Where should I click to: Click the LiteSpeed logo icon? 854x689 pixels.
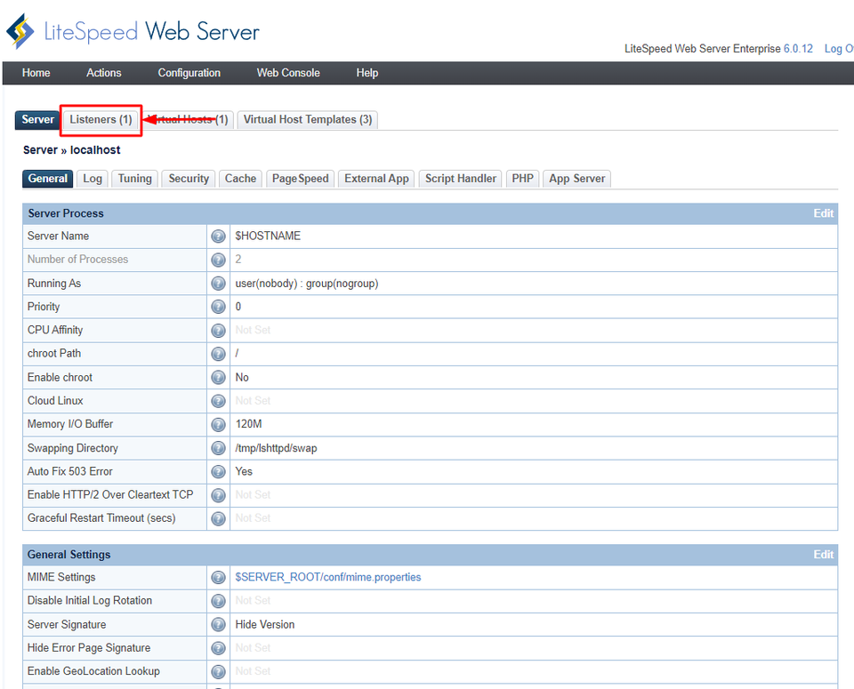(20, 32)
